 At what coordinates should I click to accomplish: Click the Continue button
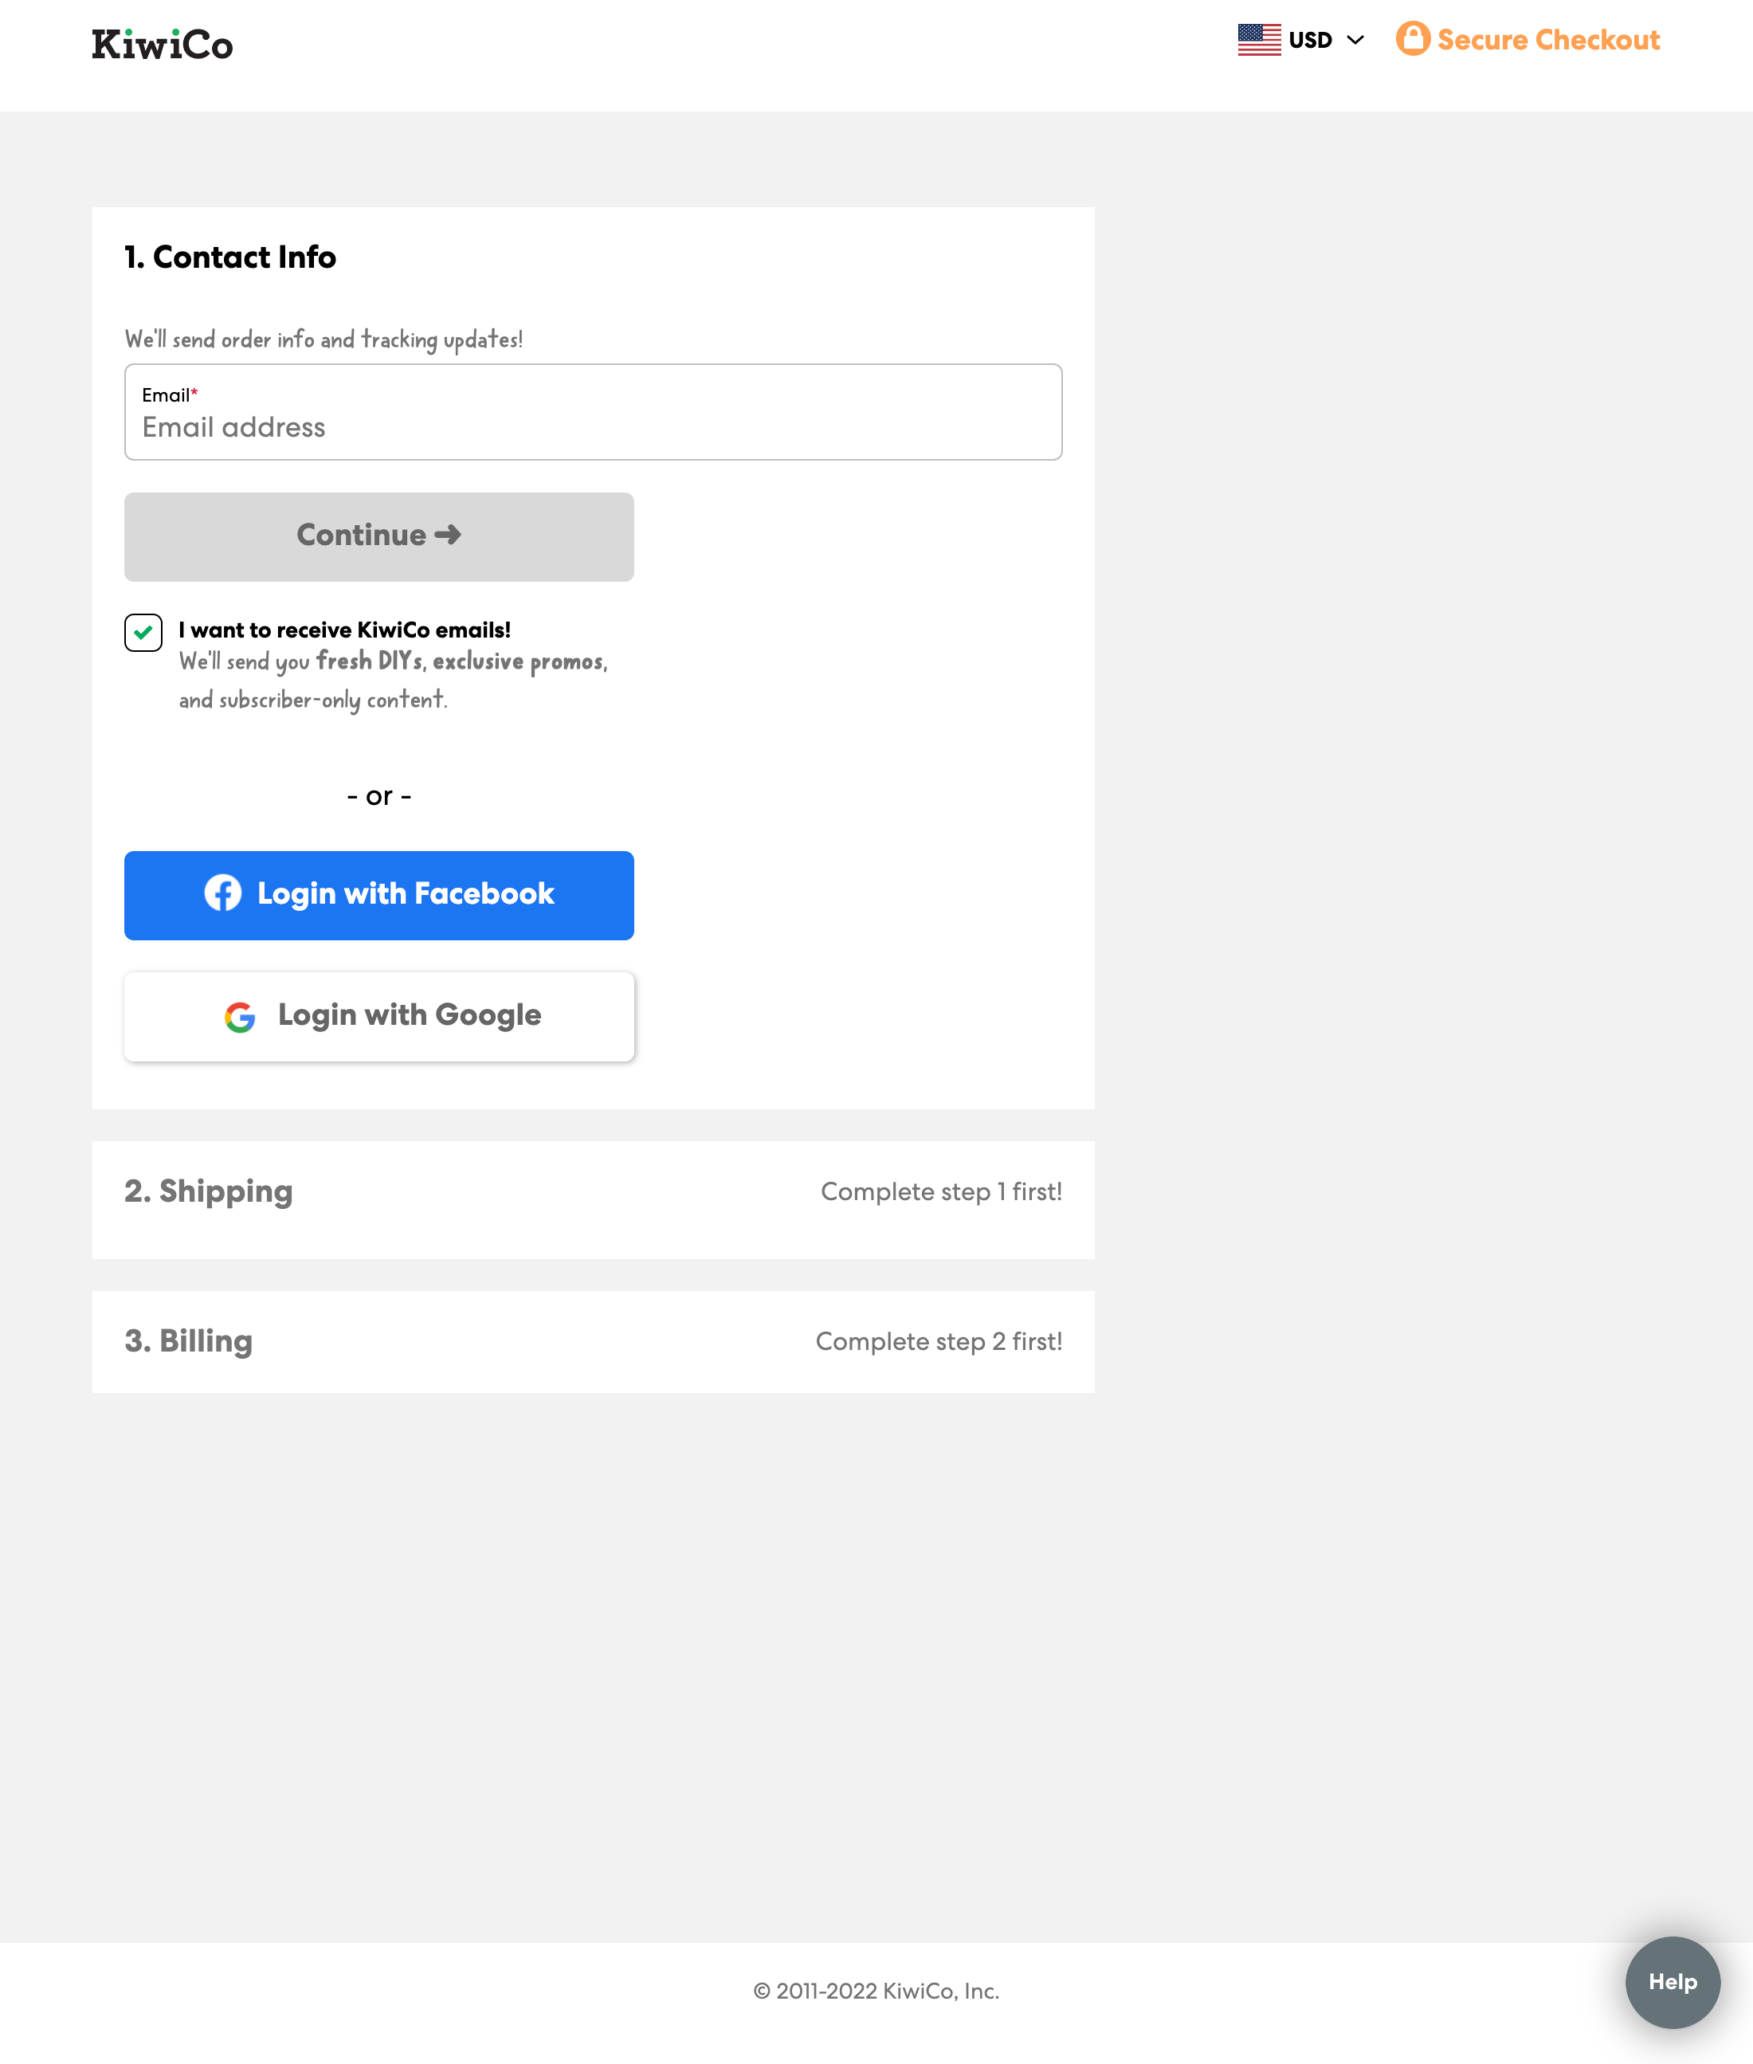(x=378, y=536)
